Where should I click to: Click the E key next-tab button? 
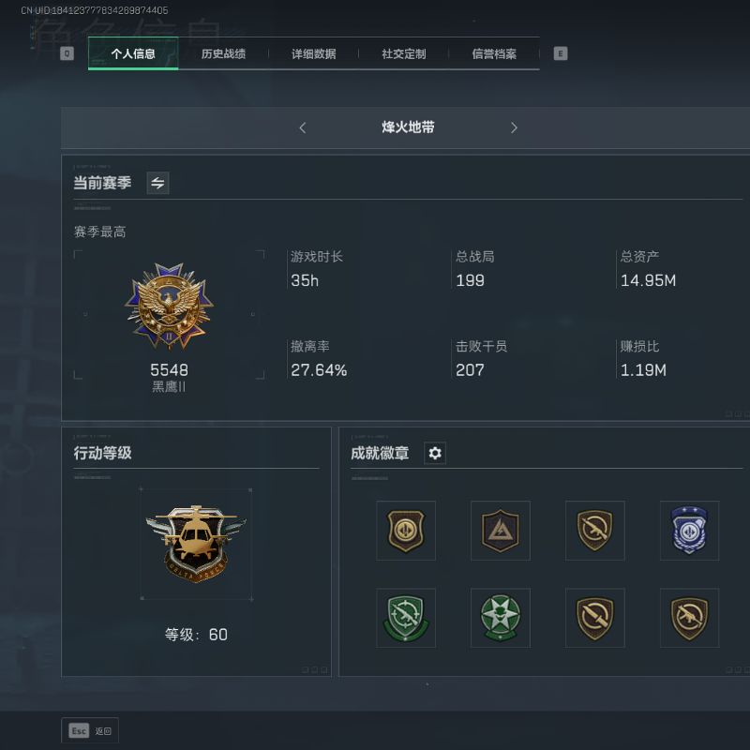pyautogui.click(x=561, y=53)
